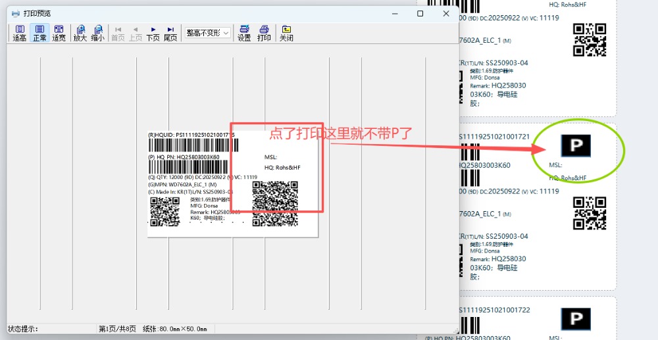Maximize the 打印预览 window
Image resolution: width=658 pixels, height=340 pixels.
click(x=420, y=13)
